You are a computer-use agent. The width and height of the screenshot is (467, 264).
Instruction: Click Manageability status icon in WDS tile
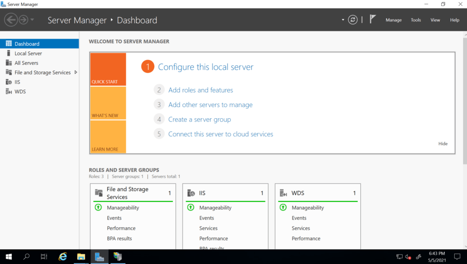click(x=283, y=207)
